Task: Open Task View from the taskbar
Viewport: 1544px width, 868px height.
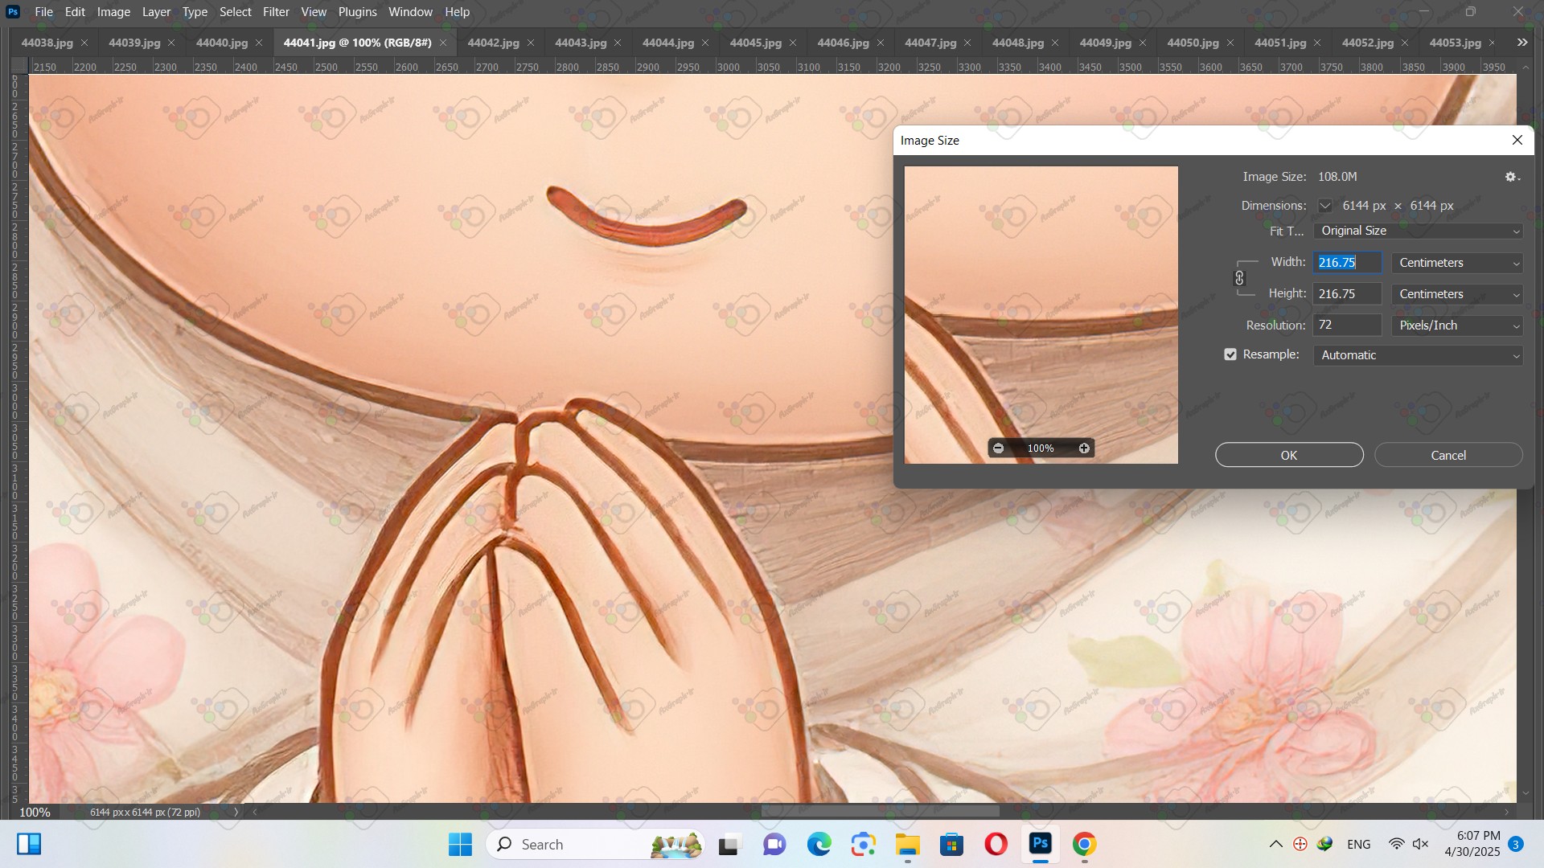Action: 729,844
